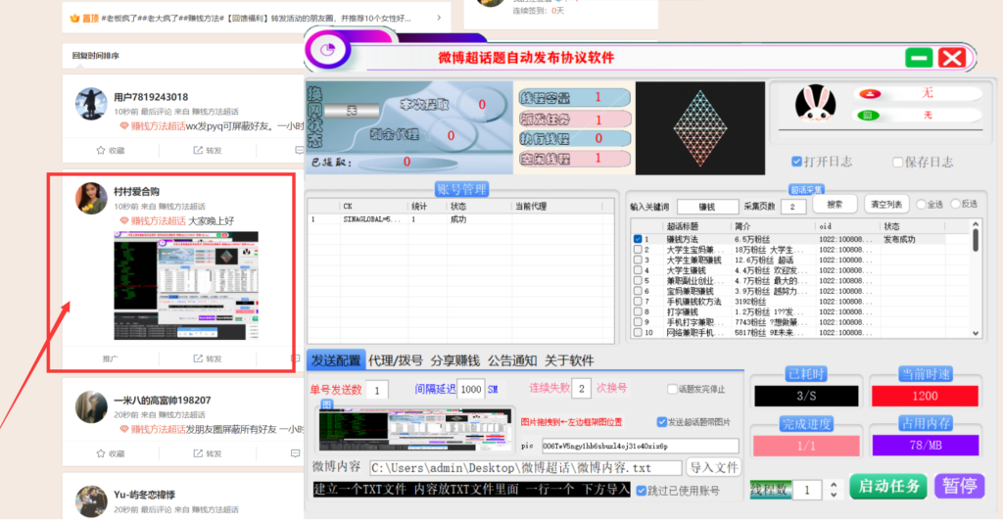Click the 导入文件 button
This screenshot has height=522, width=1003.
(x=712, y=467)
